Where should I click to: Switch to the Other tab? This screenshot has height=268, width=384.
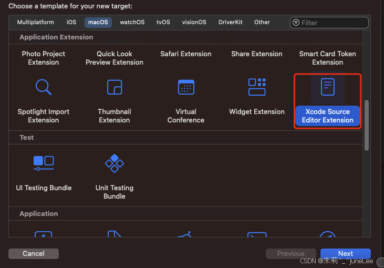[262, 22]
